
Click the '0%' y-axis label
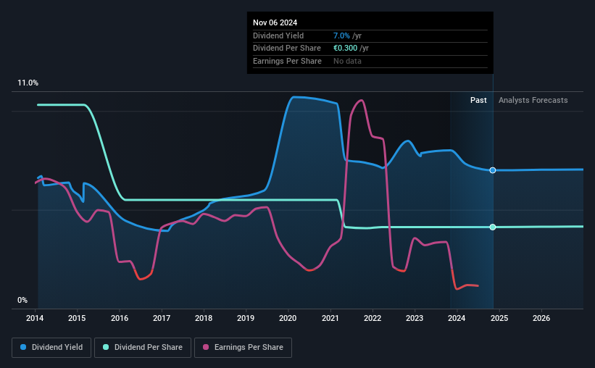tap(22, 300)
